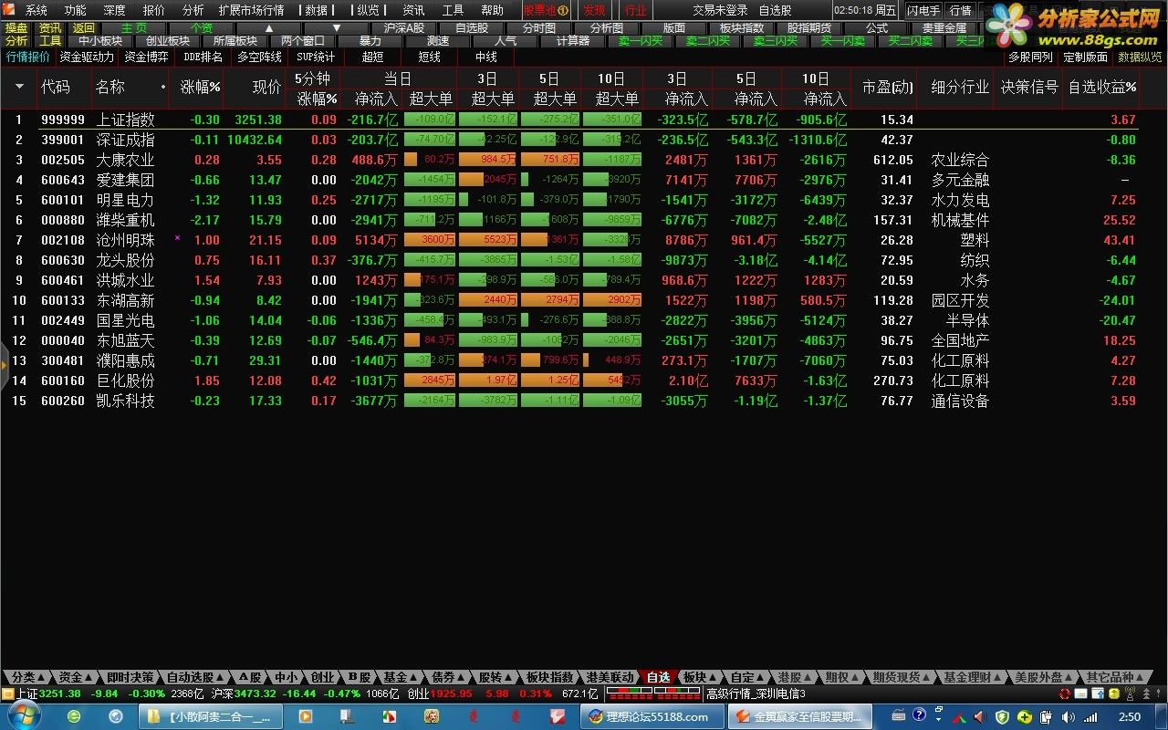Expand the 美股外盘 bottom tab menu
The height and width of the screenshot is (730, 1168).
click(1043, 677)
